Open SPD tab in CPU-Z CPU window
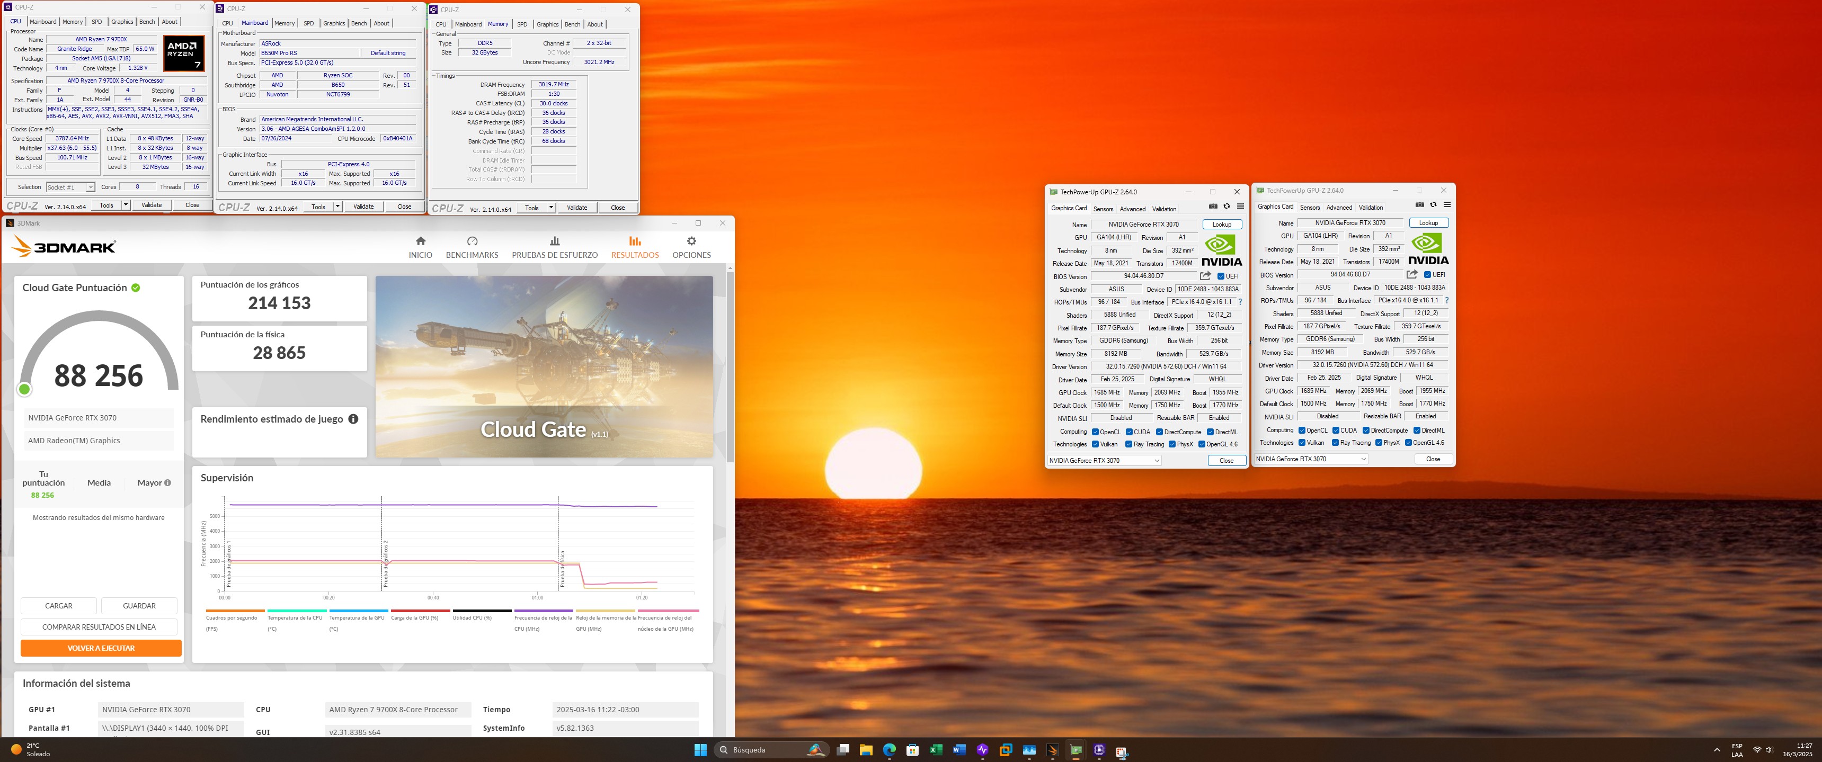Viewport: 1822px width, 762px height. point(97,22)
